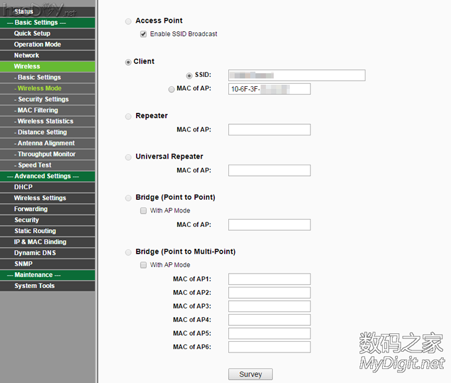This screenshot has width=451, height=383.
Task: Click the Survey button
Action: [250, 374]
